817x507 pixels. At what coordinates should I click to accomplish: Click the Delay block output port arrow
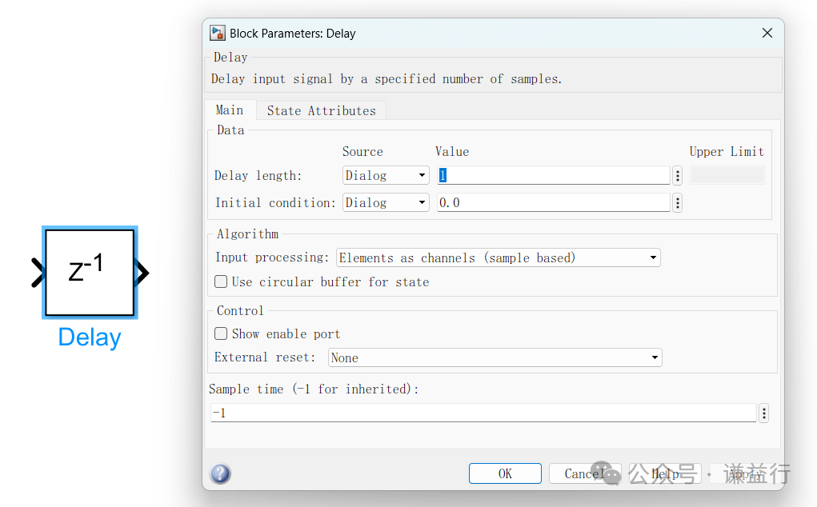(x=142, y=273)
